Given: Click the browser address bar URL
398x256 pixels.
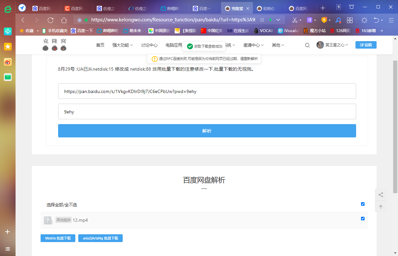Looking at the screenshot, I should pos(173,20).
